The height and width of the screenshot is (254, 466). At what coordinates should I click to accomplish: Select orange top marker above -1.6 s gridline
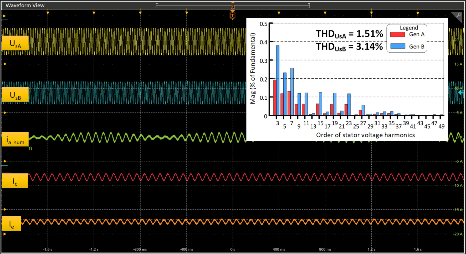coord(48,12)
